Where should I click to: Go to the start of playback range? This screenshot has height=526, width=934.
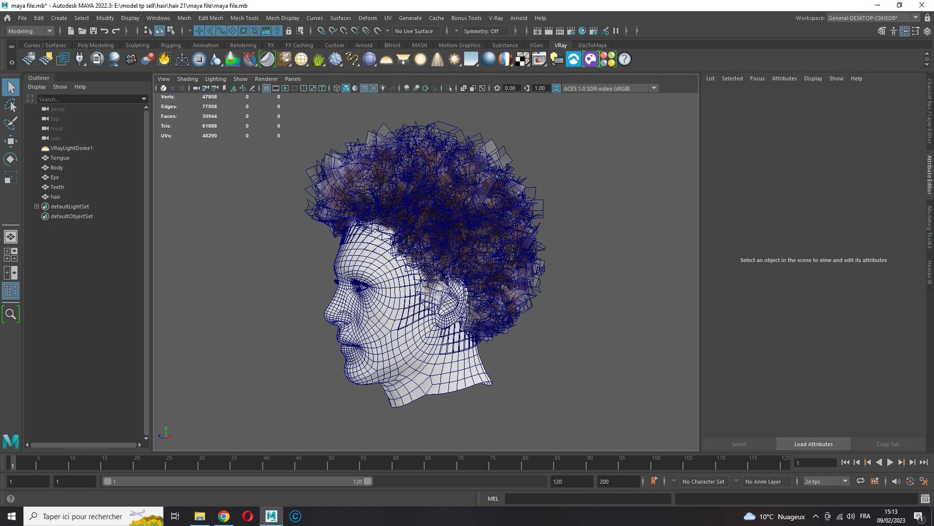pyautogui.click(x=845, y=462)
